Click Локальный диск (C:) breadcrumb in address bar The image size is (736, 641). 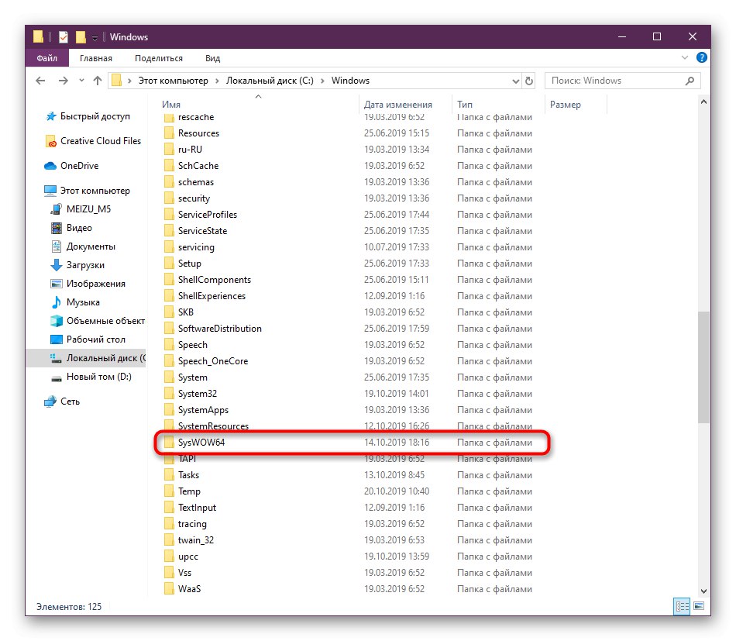[x=270, y=81]
